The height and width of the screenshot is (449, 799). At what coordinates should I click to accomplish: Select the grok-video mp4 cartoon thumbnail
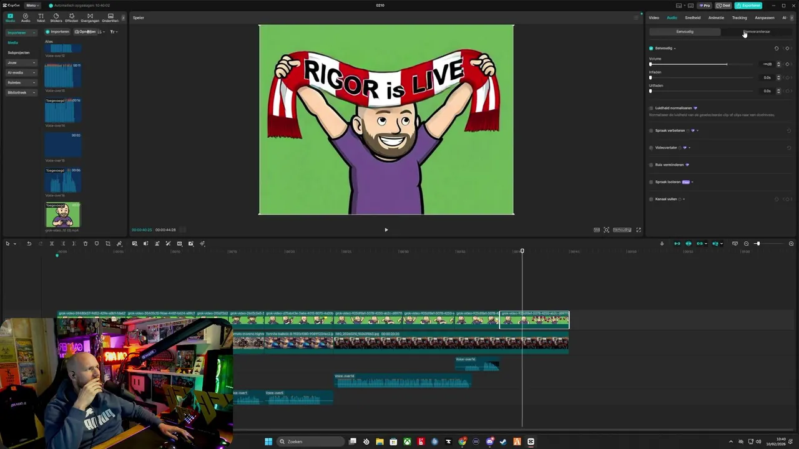[62, 215]
